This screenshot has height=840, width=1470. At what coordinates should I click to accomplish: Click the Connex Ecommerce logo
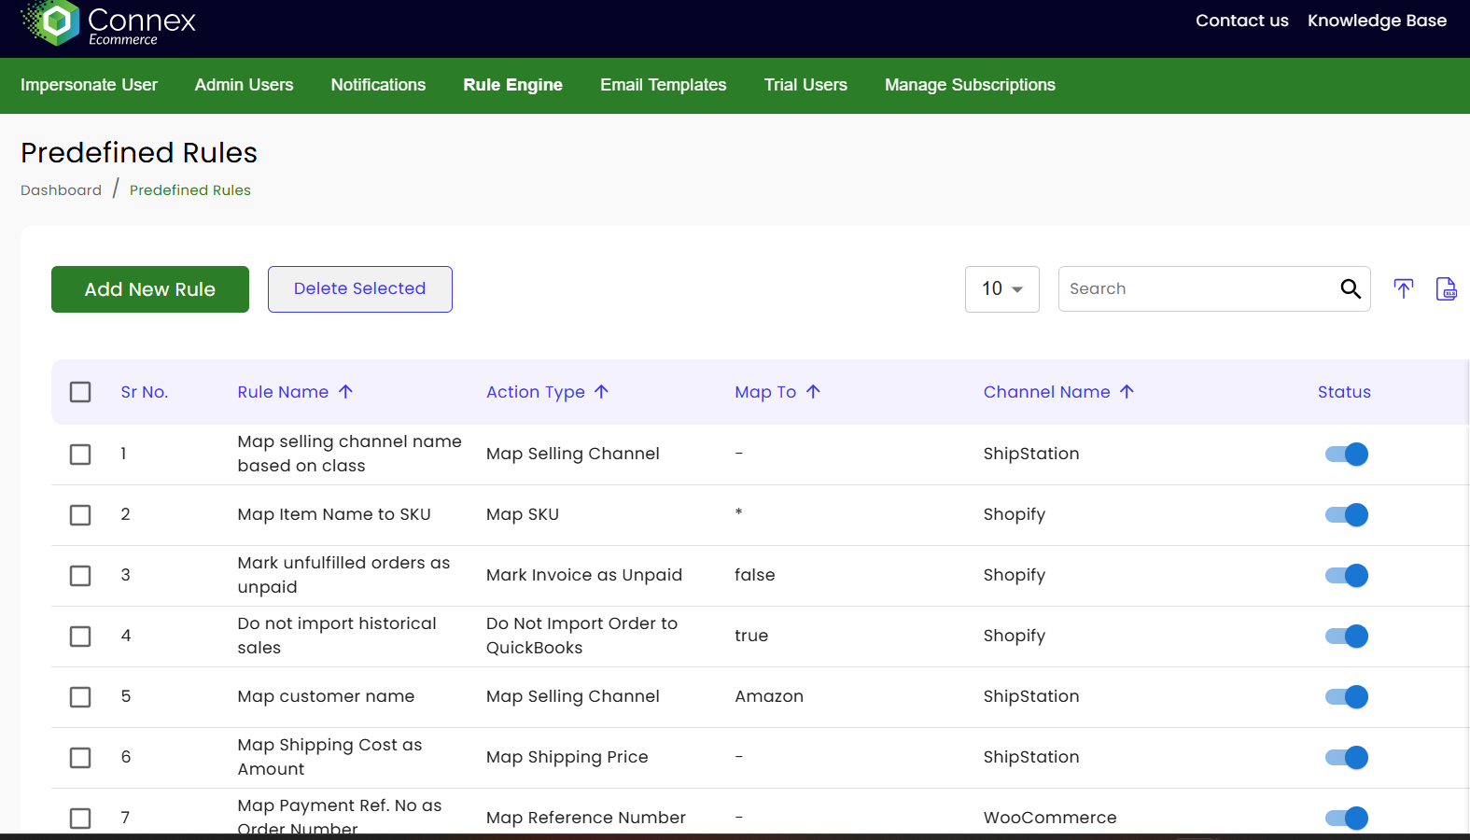[108, 23]
